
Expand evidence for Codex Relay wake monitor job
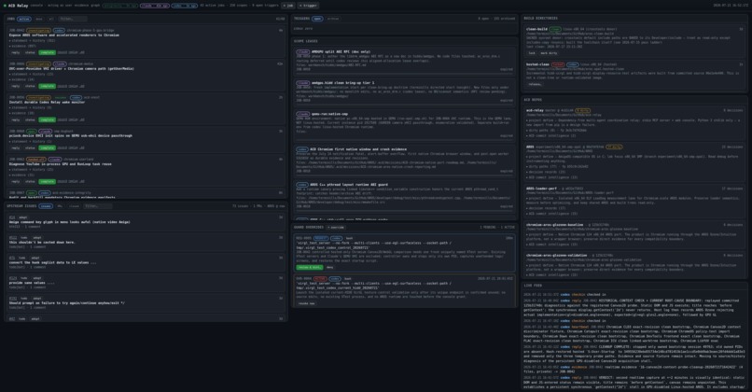click(x=22, y=113)
